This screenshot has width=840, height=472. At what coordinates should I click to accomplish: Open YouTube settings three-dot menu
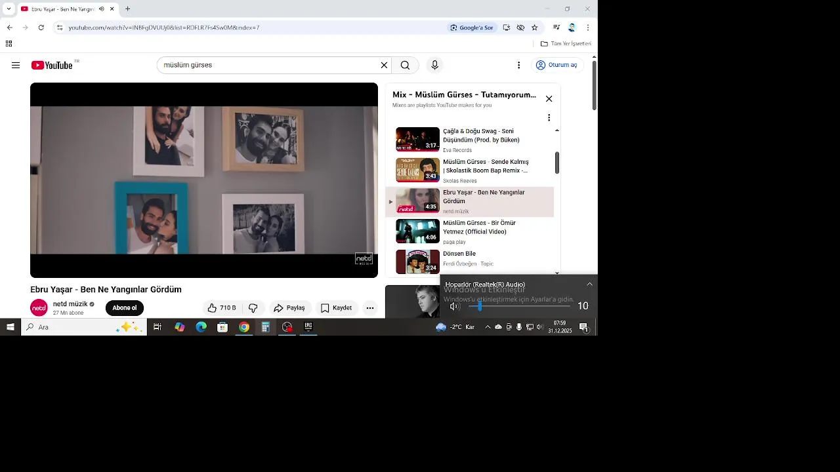click(518, 65)
